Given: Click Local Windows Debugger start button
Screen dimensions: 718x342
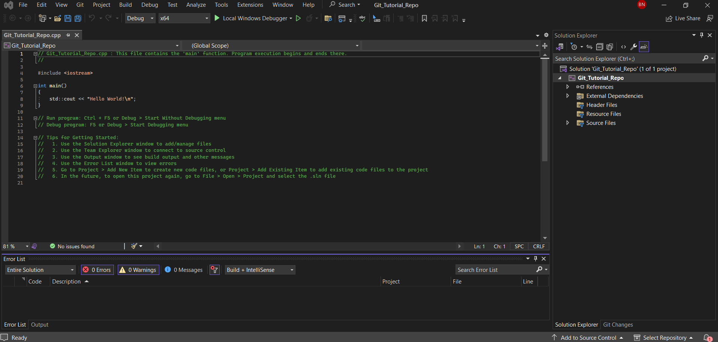Looking at the screenshot, I should coord(250,18).
